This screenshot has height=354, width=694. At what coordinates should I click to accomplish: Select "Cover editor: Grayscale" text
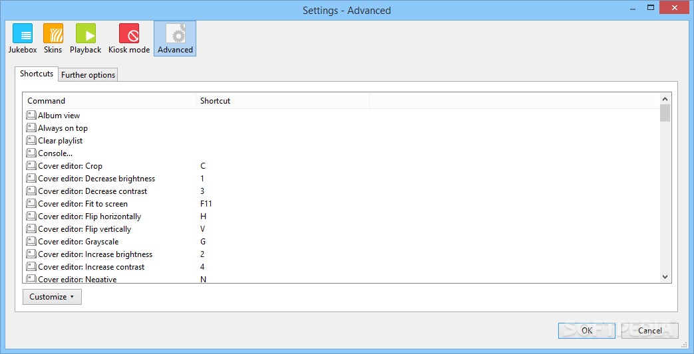point(79,242)
